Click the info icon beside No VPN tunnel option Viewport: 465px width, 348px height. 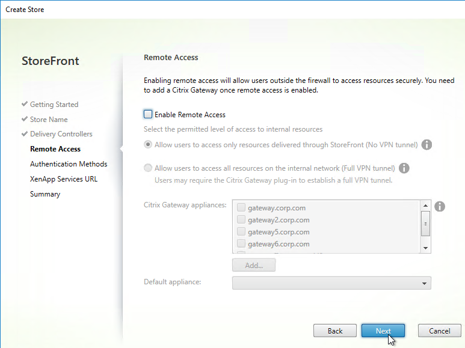tap(427, 145)
